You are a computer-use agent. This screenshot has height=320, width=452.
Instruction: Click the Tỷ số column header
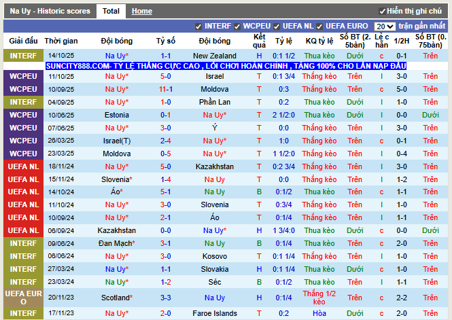click(166, 41)
